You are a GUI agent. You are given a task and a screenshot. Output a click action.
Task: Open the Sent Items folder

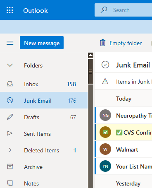[44, 134]
